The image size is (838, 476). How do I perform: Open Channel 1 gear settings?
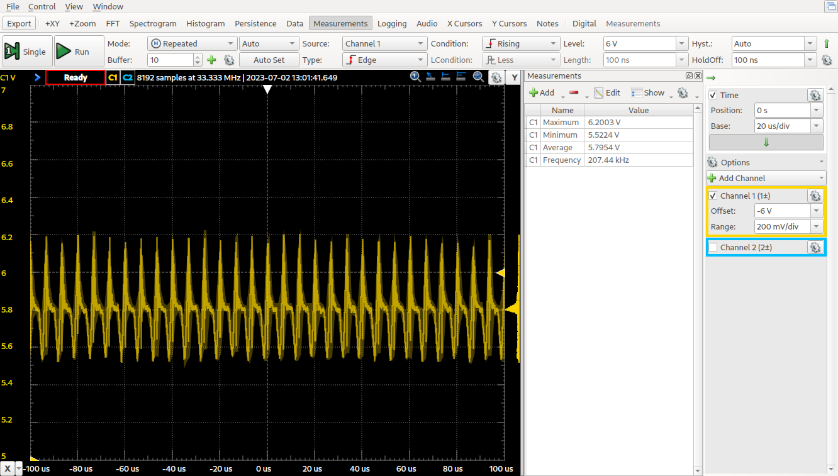[815, 196]
